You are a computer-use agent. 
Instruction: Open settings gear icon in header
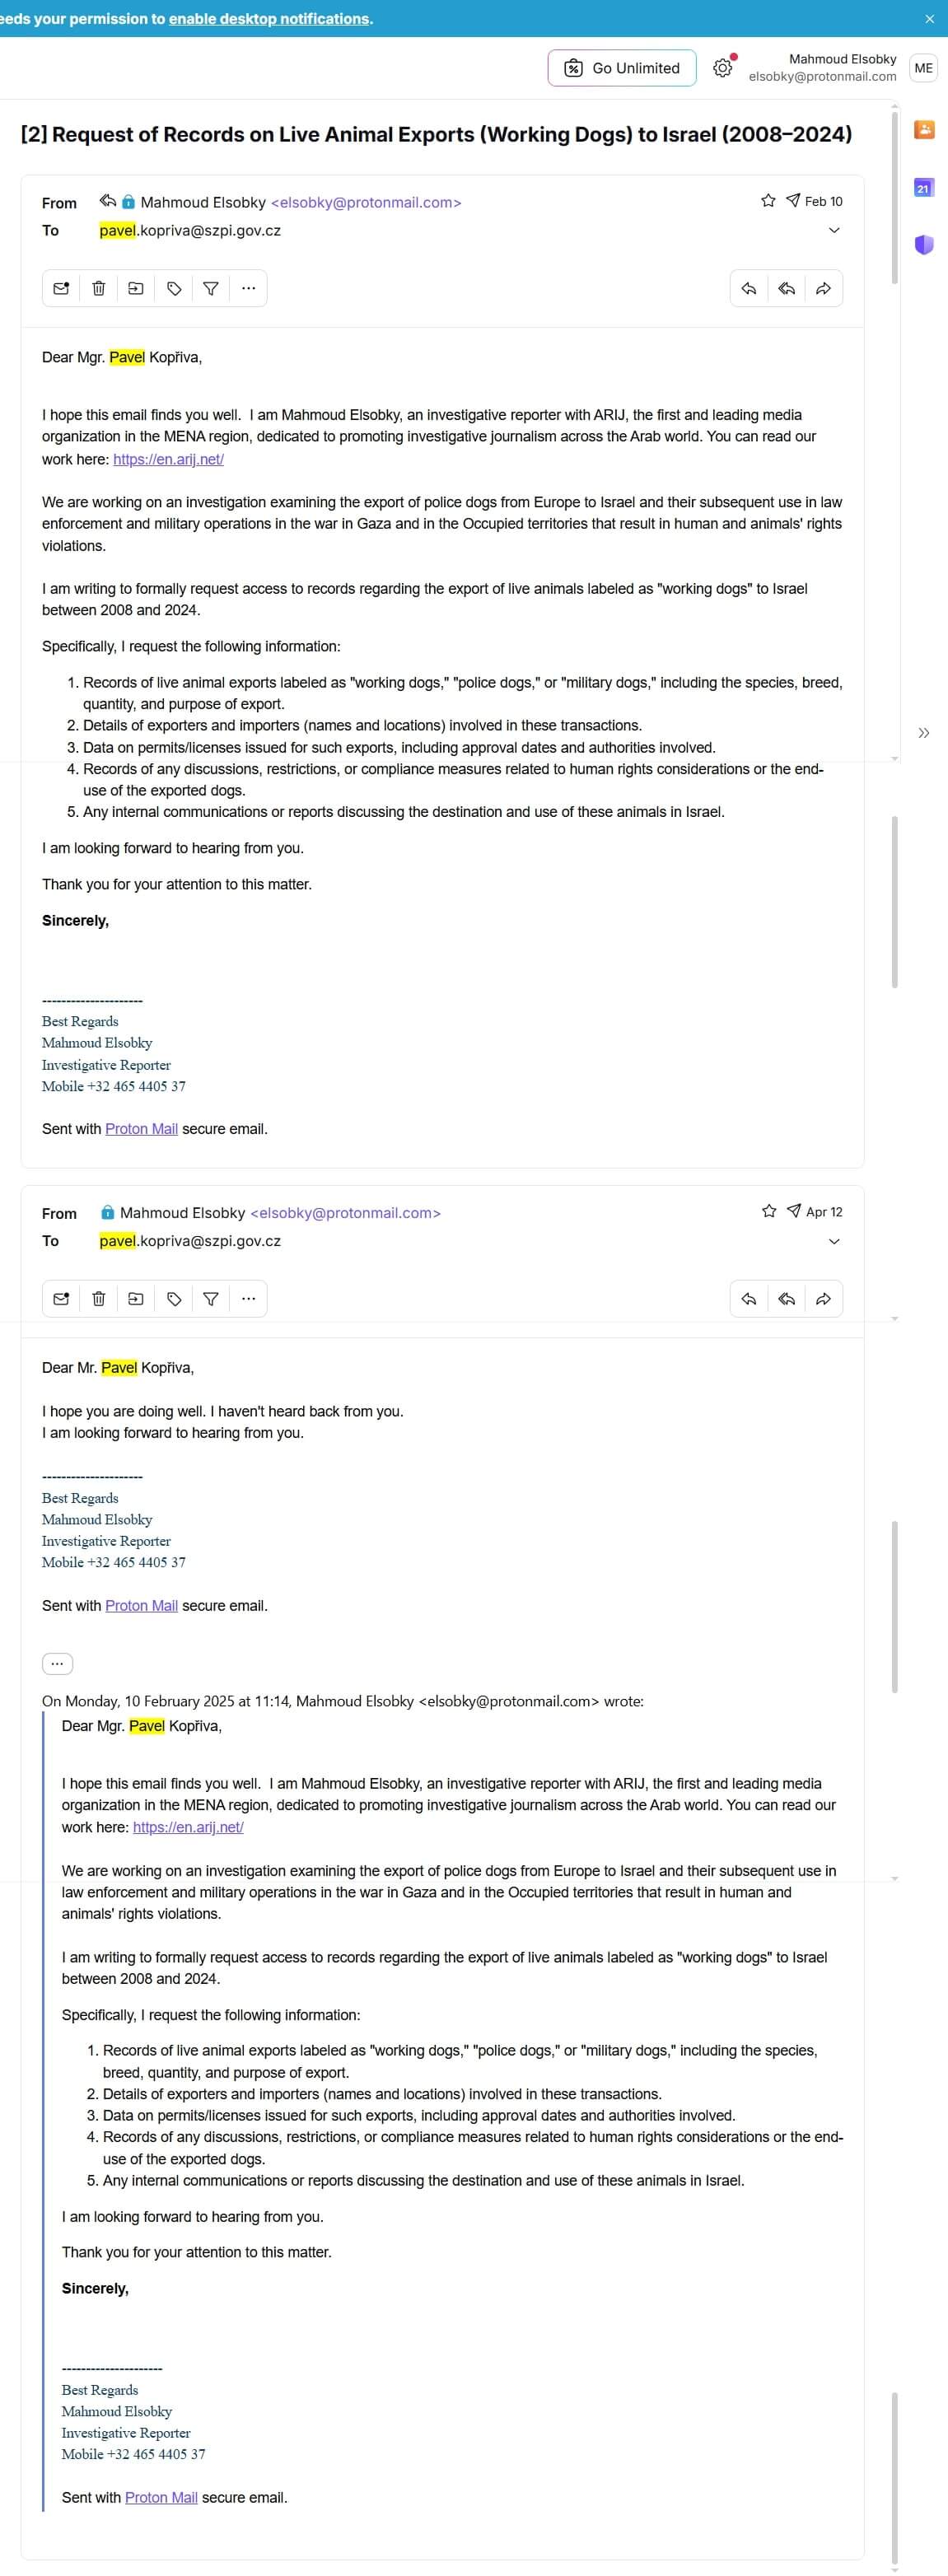[x=722, y=68]
